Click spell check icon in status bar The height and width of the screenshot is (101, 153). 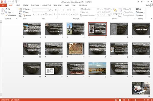[12, 100]
